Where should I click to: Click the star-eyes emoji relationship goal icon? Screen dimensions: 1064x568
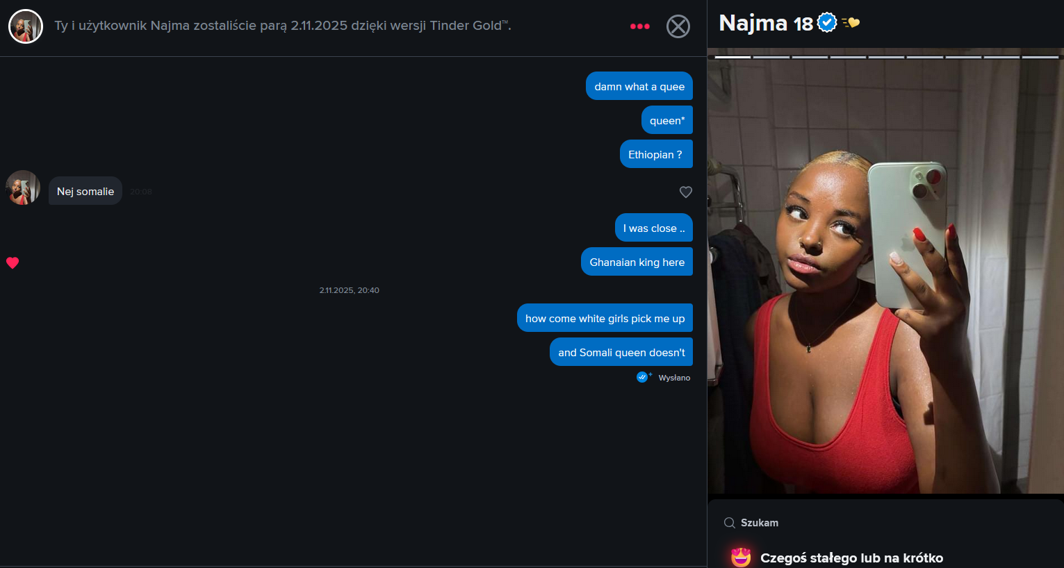741,557
